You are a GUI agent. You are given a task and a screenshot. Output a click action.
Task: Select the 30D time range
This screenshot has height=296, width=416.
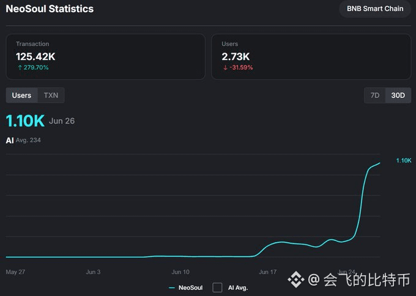398,95
